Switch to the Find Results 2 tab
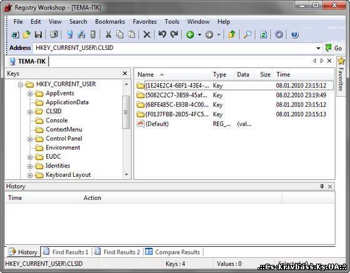Image resolution: width=350 pixels, height=273 pixels. (117, 252)
